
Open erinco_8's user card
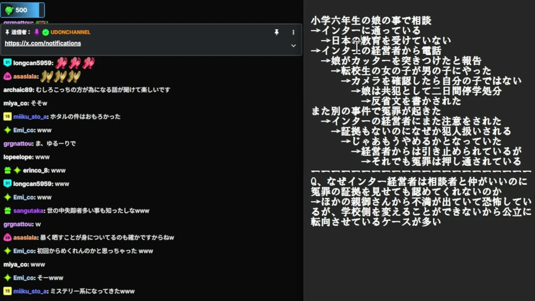point(36,171)
